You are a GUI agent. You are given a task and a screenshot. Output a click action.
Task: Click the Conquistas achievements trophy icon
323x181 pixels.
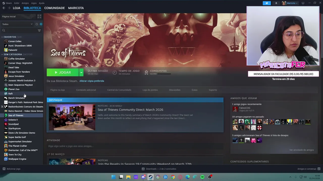coord(146,72)
